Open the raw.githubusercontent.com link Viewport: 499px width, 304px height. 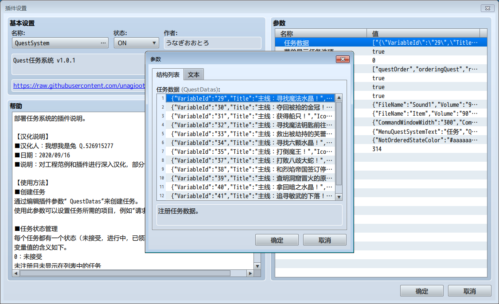click(x=79, y=86)
